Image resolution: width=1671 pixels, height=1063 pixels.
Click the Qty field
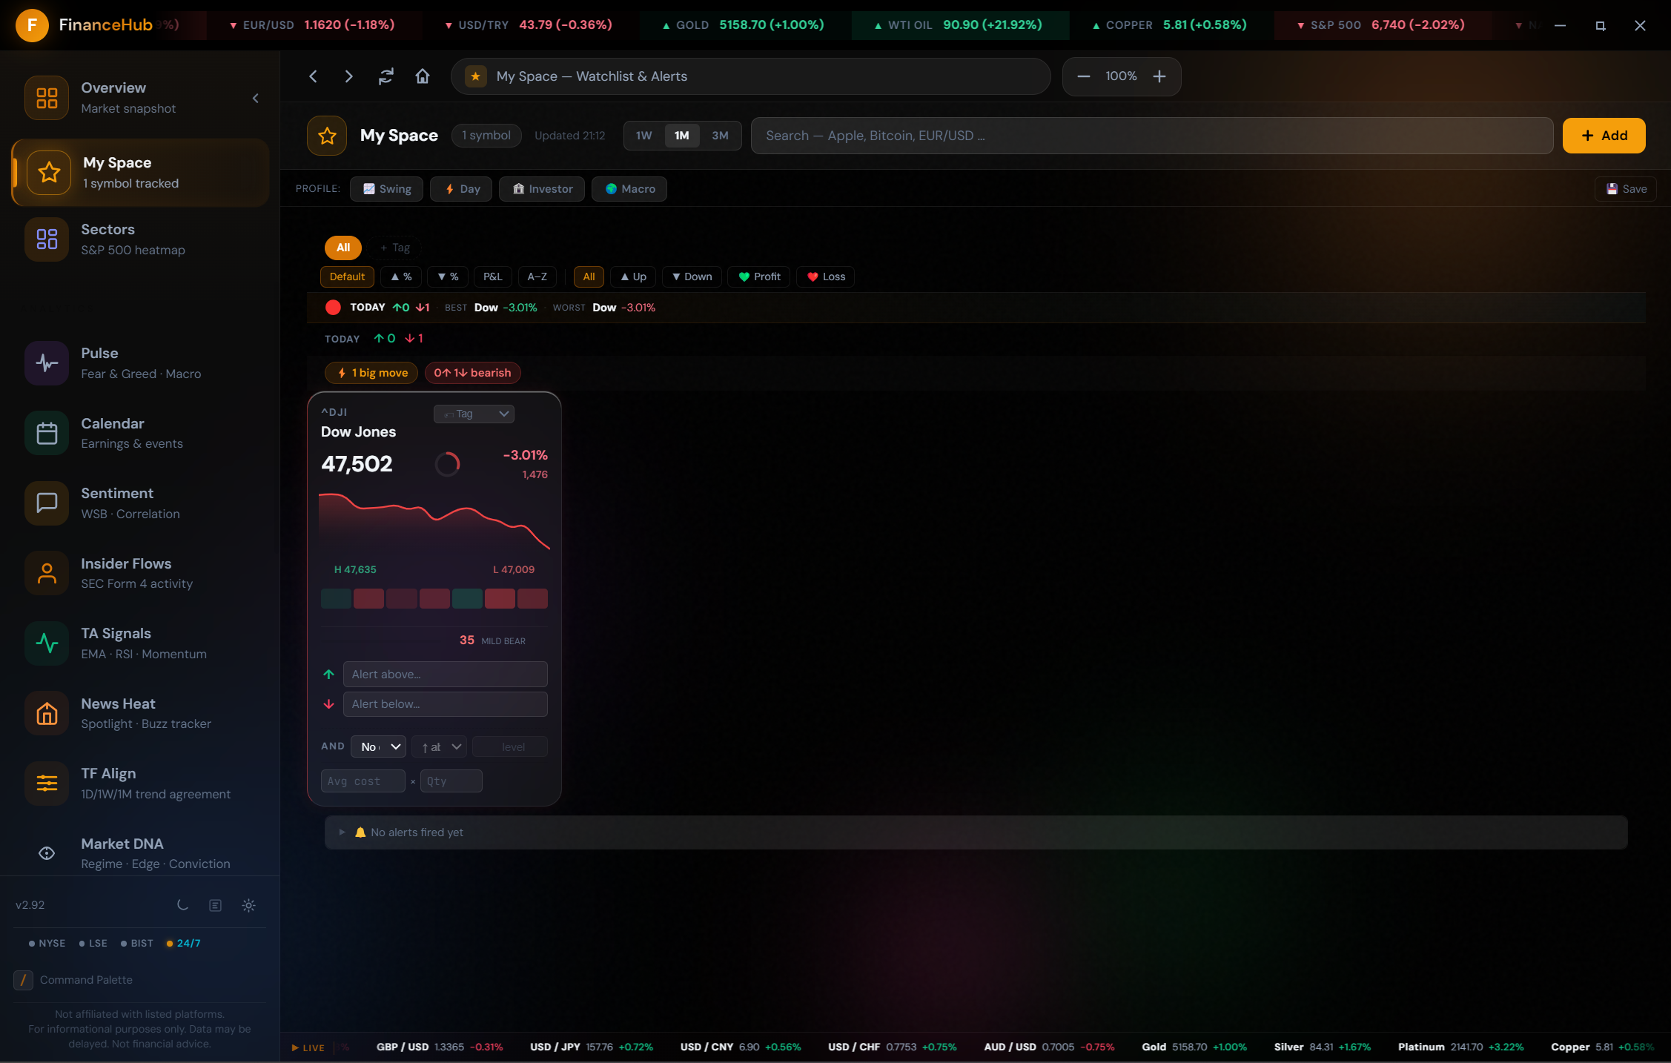click(x=451, y=781)
